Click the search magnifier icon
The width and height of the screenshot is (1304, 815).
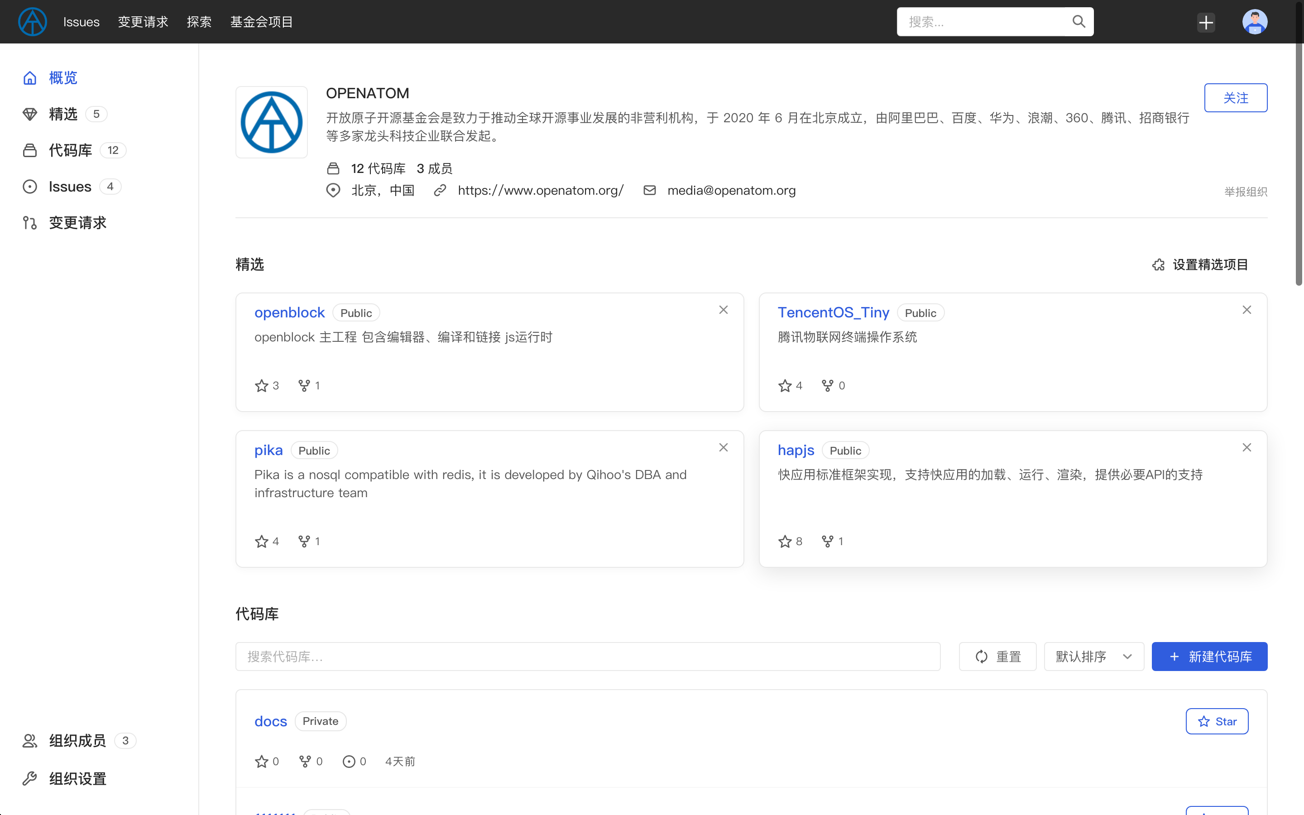[x=1078, y=22]
